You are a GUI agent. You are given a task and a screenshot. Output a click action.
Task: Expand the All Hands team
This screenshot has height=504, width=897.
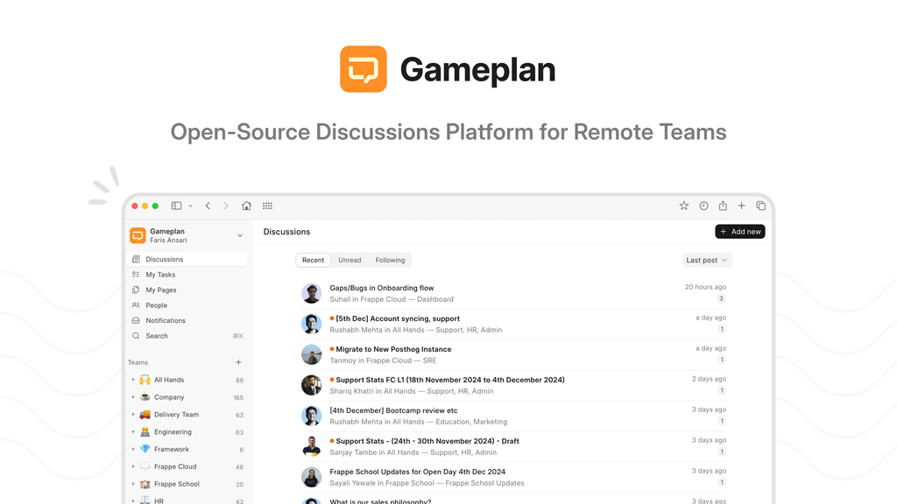[133, 380]
